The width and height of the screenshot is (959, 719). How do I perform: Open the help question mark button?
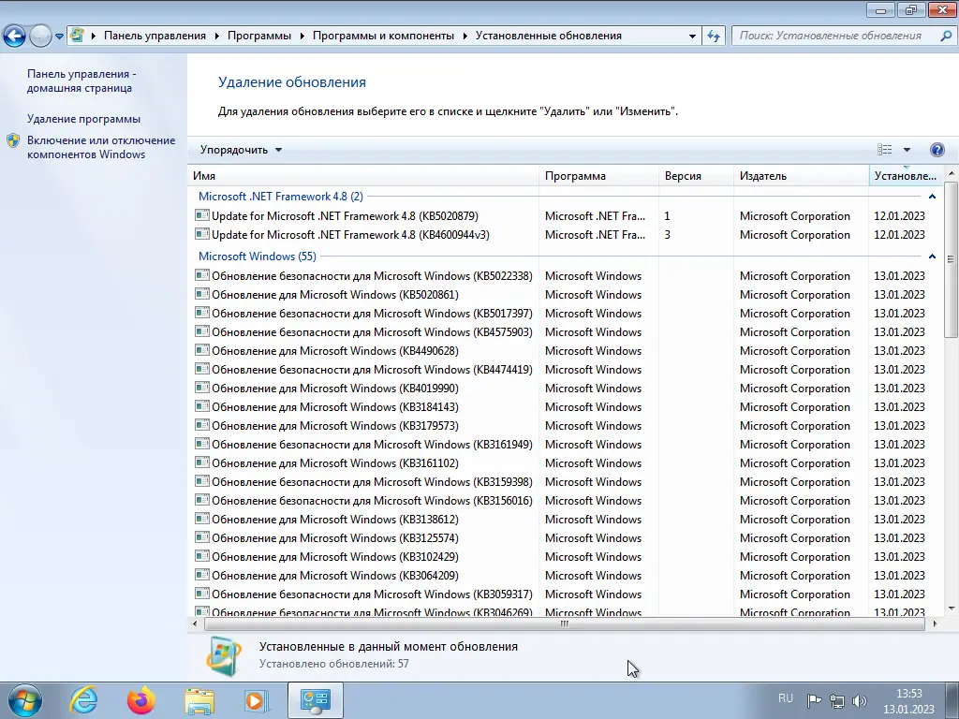[x=937, y=150]
